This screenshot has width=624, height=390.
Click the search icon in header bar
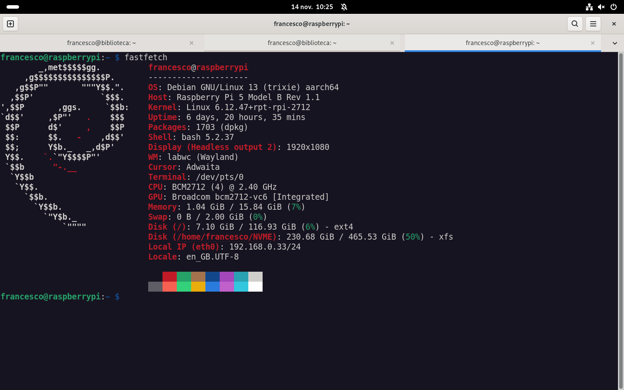coord(575,24)
